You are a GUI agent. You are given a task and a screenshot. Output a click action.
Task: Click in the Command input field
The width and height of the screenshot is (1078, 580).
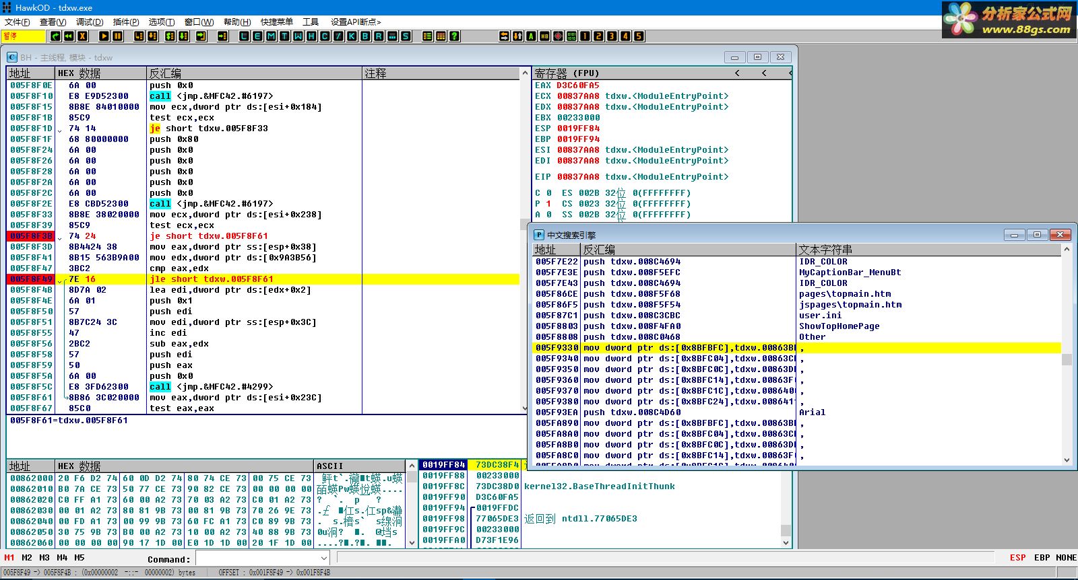point(257,558)
